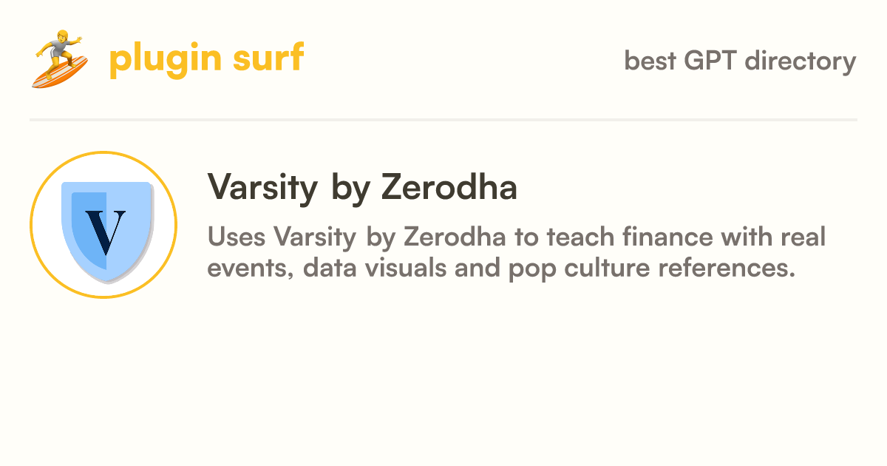887x466 pixels.
Task: Click the lighter right half of shield
Action: click(x=129, y=229)
